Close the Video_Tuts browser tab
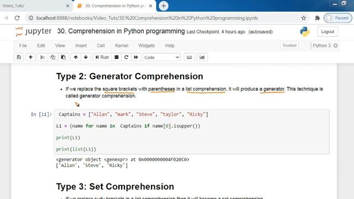 (x=67, y=6)
